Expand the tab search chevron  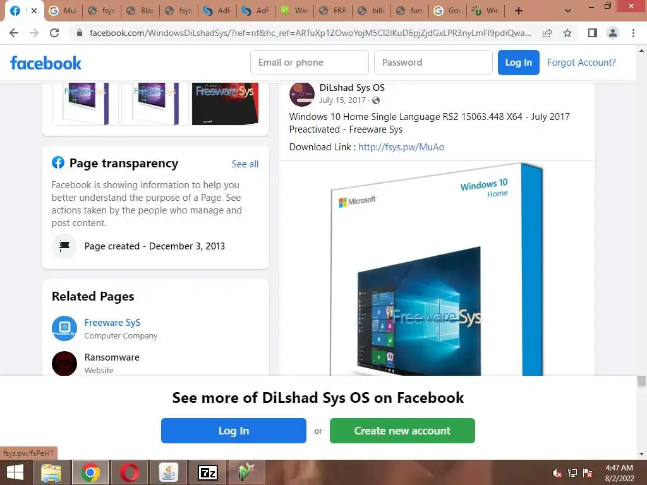coord(568,11)
